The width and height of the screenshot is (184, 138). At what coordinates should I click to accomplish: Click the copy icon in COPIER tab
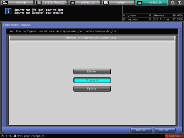coord(106,2)
